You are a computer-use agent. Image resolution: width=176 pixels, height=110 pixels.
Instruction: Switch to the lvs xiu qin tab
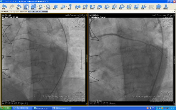(18, 12)
